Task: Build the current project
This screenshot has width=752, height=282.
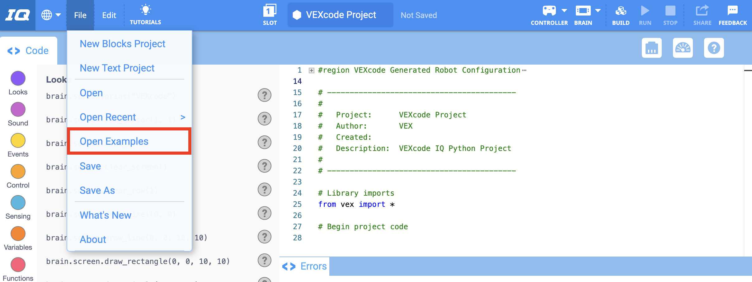Action: [x=621, y=14]
